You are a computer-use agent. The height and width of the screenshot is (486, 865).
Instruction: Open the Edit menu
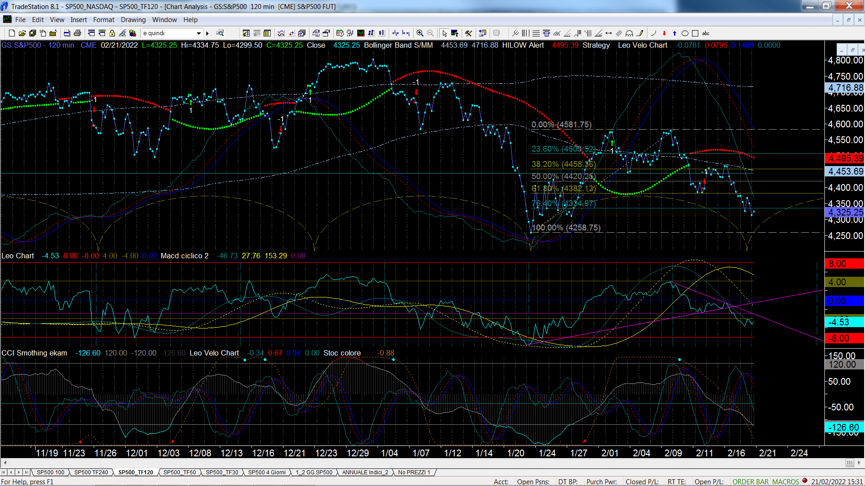[38, 20]
